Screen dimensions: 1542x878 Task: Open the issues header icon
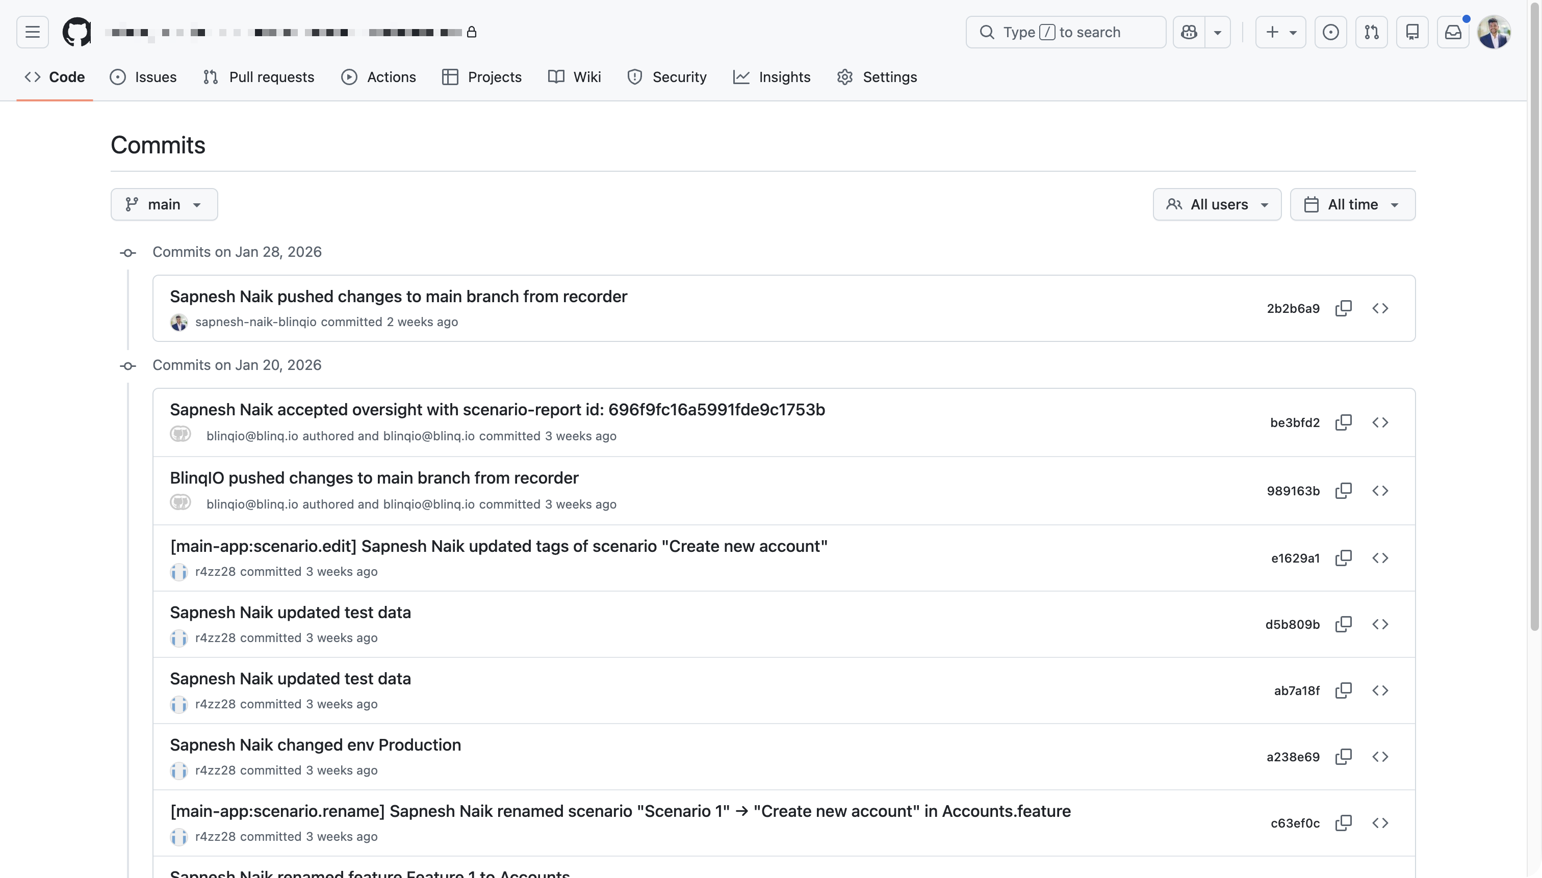coord(1330,32)
